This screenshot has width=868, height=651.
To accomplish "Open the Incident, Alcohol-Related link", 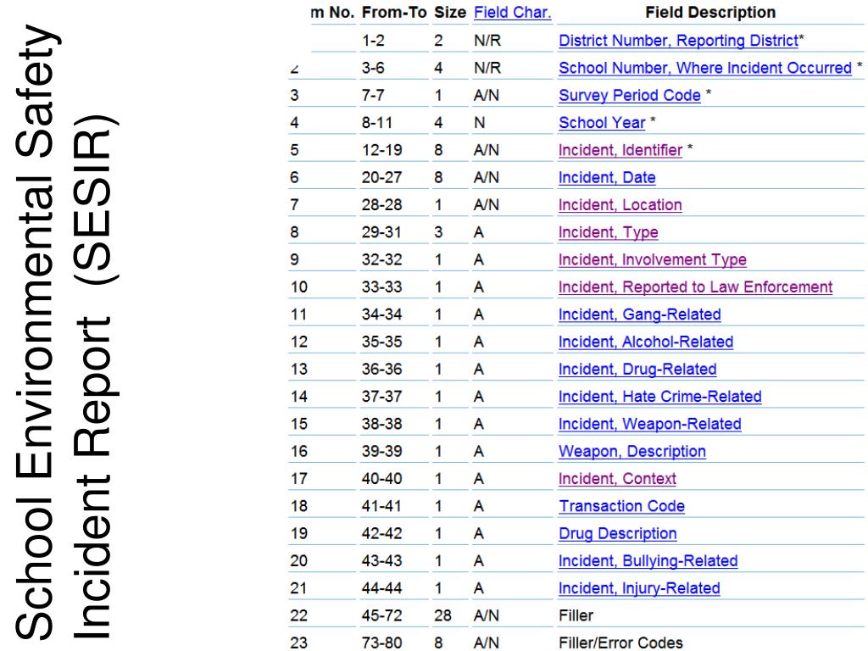I will [x=645, y=342].
